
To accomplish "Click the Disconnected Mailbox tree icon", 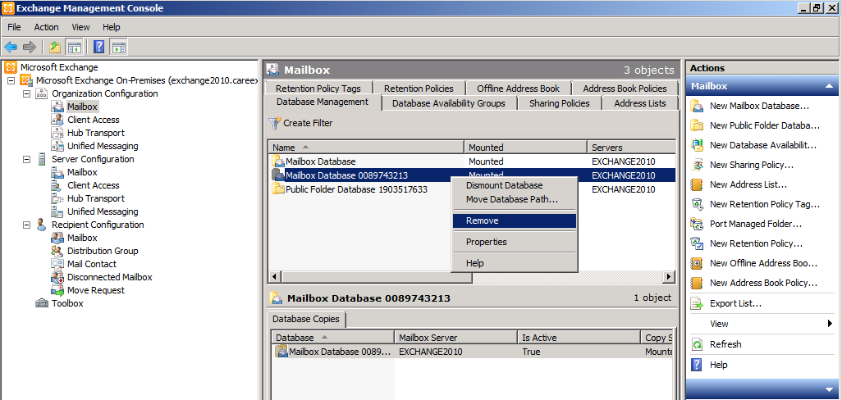I will [x=57, y=277].
